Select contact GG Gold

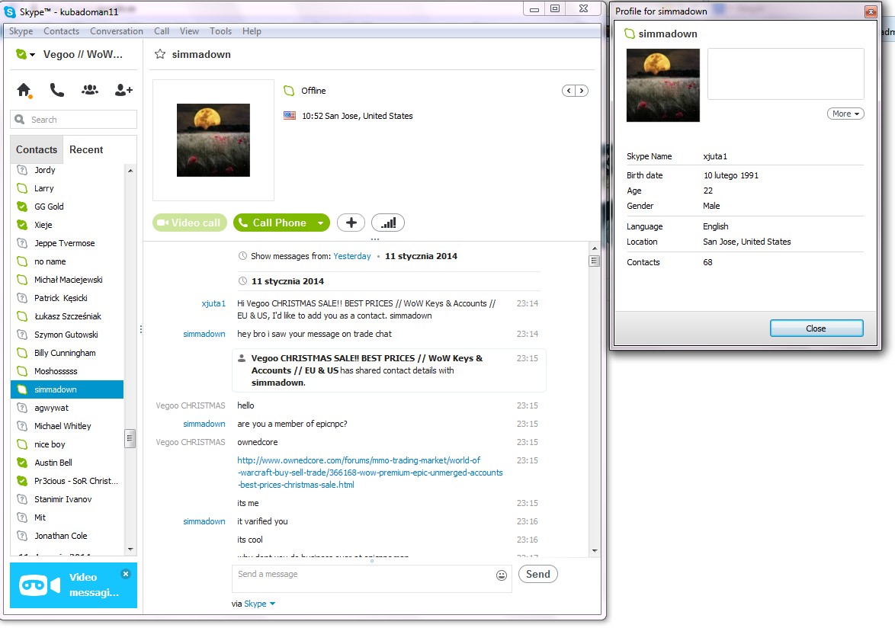[67, 207]
